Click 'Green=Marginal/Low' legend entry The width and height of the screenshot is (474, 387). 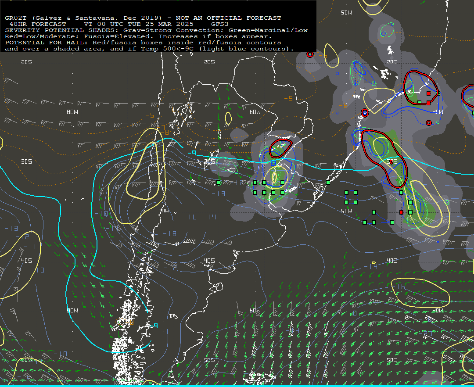pyautogui.click(x=268, y=30)
